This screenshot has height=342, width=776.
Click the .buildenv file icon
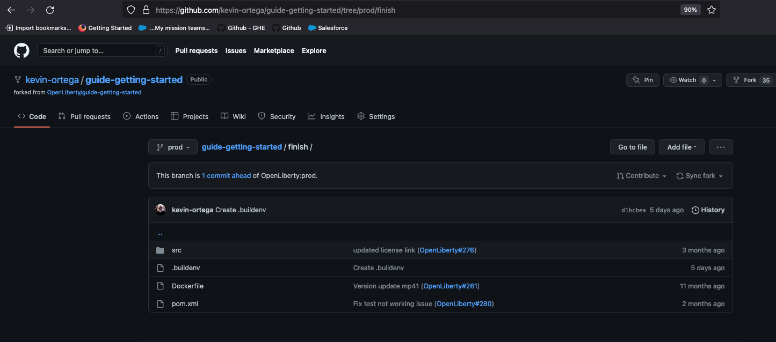coord(160,268)
